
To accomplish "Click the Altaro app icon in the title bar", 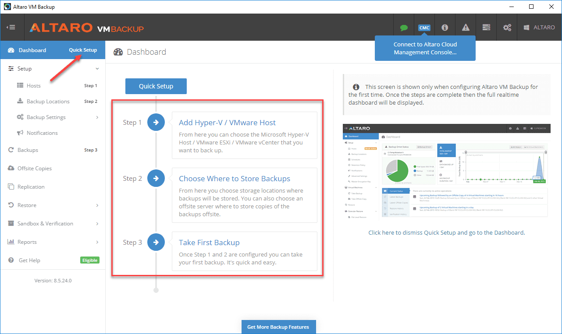I will 7,7.
